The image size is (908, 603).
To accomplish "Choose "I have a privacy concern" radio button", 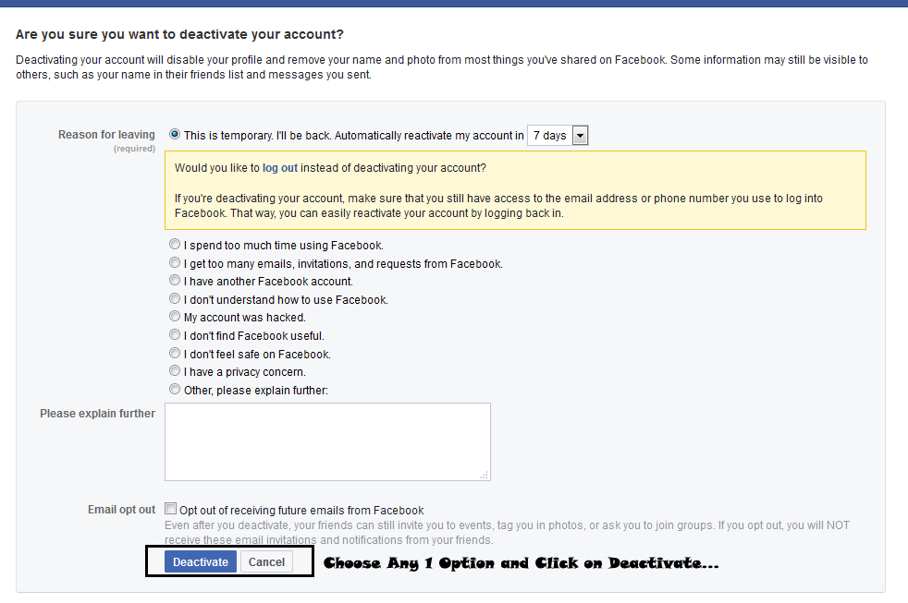I will tap(175, 370).
